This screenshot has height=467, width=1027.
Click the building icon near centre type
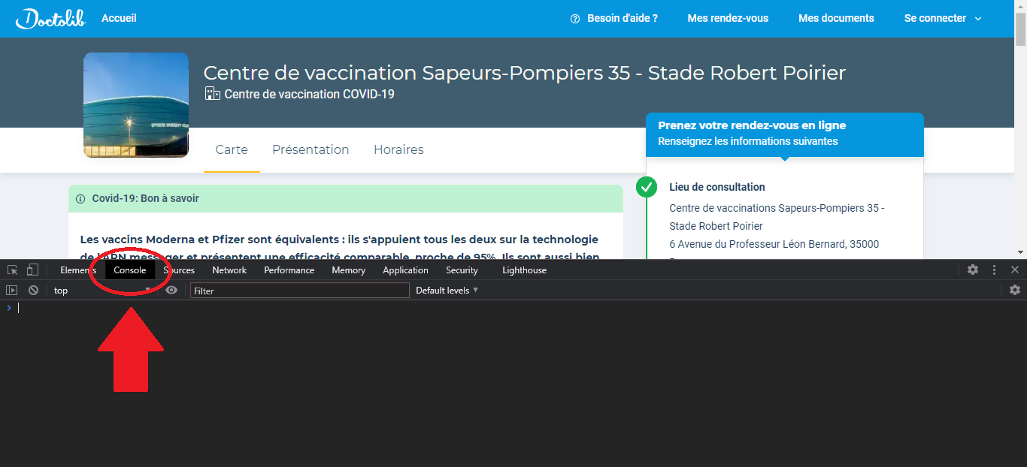213,94
